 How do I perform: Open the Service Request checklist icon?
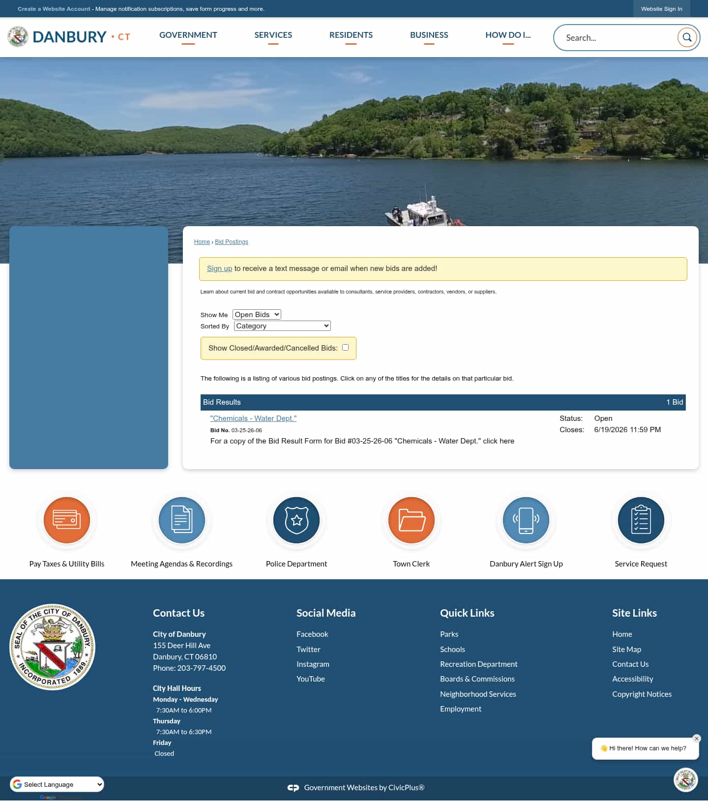pyautogui.click(x=641, y=520)
